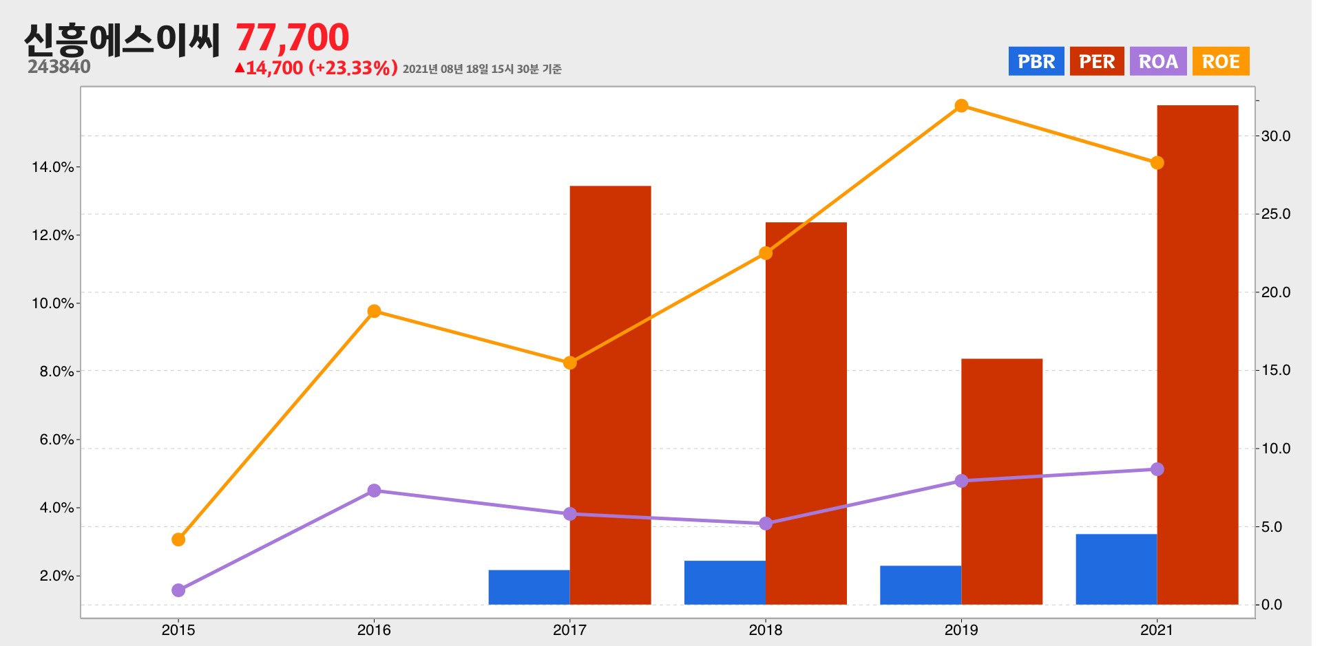Click the 30.0 right axis label
The width and height of the screenshot is (1322, 646).
(1276, 136)
